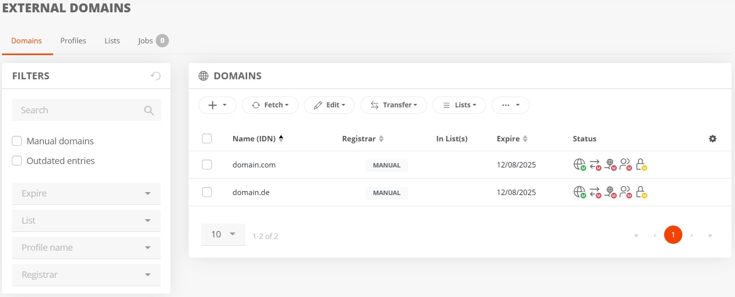Click the Status column header

[x=585, y=139]
